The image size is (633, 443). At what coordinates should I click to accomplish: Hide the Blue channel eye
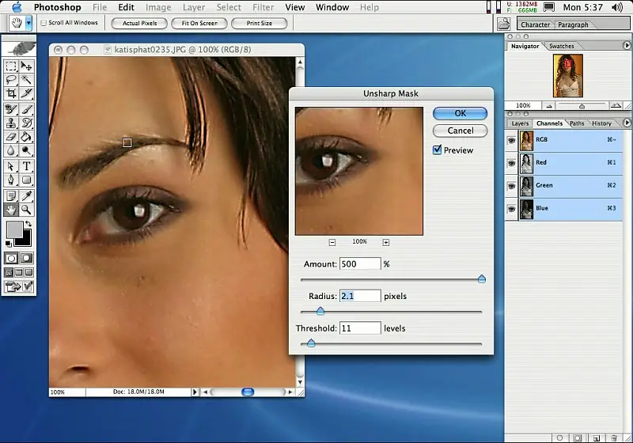coord(511,209)
